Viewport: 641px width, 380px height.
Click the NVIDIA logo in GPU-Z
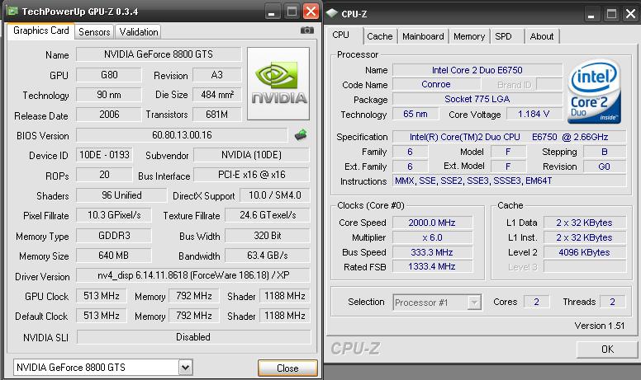(x=278, y=83)
